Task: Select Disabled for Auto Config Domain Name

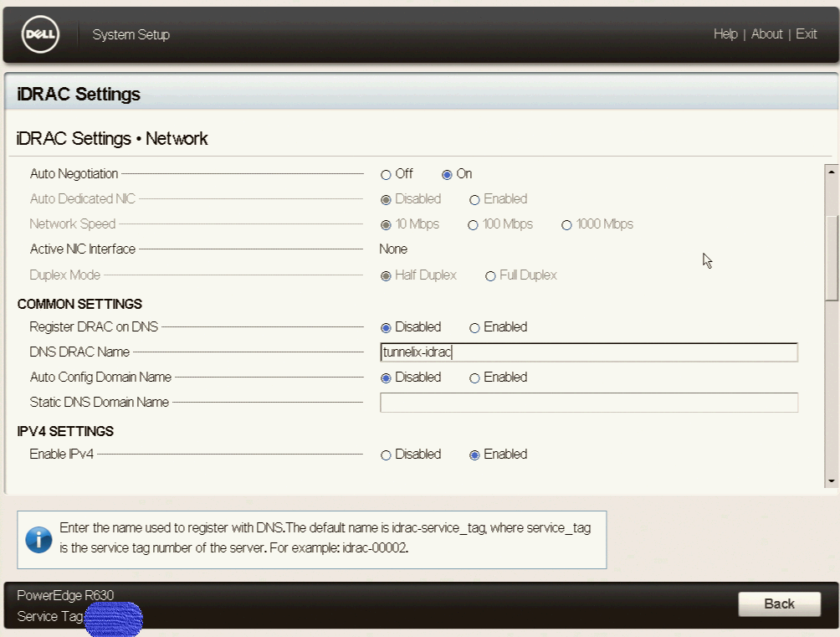Action: (386, 378)
